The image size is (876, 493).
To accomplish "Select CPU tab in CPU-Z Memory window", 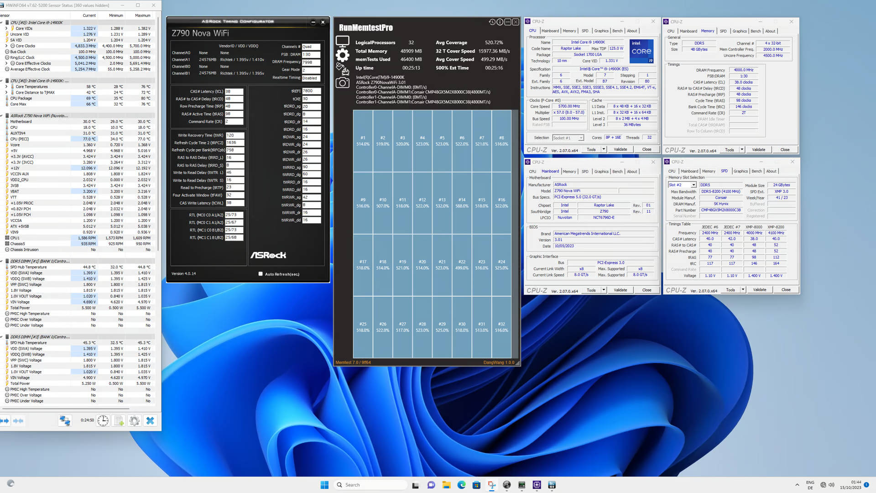I will [x=671, y=31].
